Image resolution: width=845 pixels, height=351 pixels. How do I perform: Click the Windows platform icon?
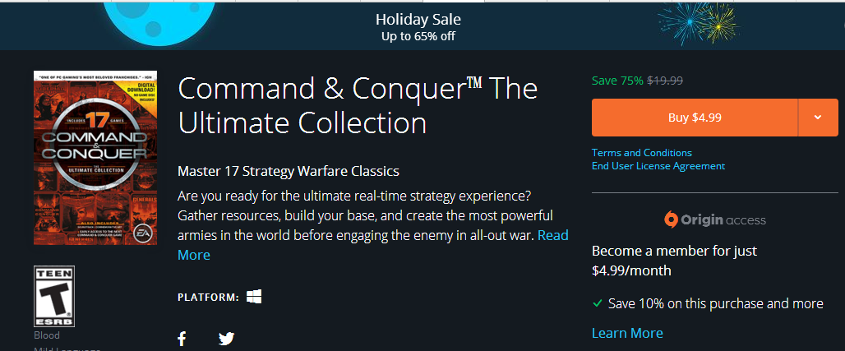254,296
